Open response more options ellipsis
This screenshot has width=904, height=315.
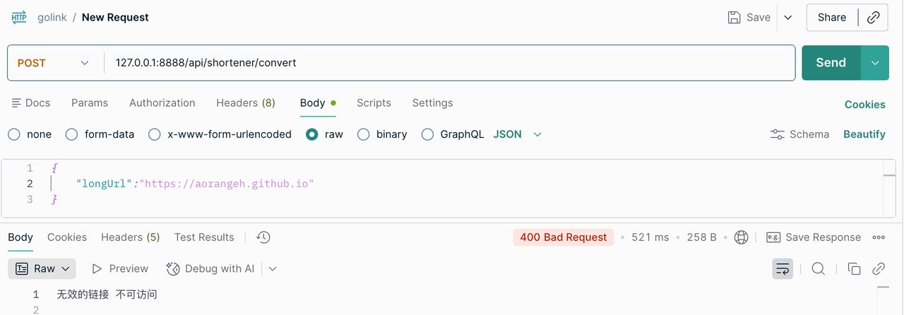tap(879, 237)
